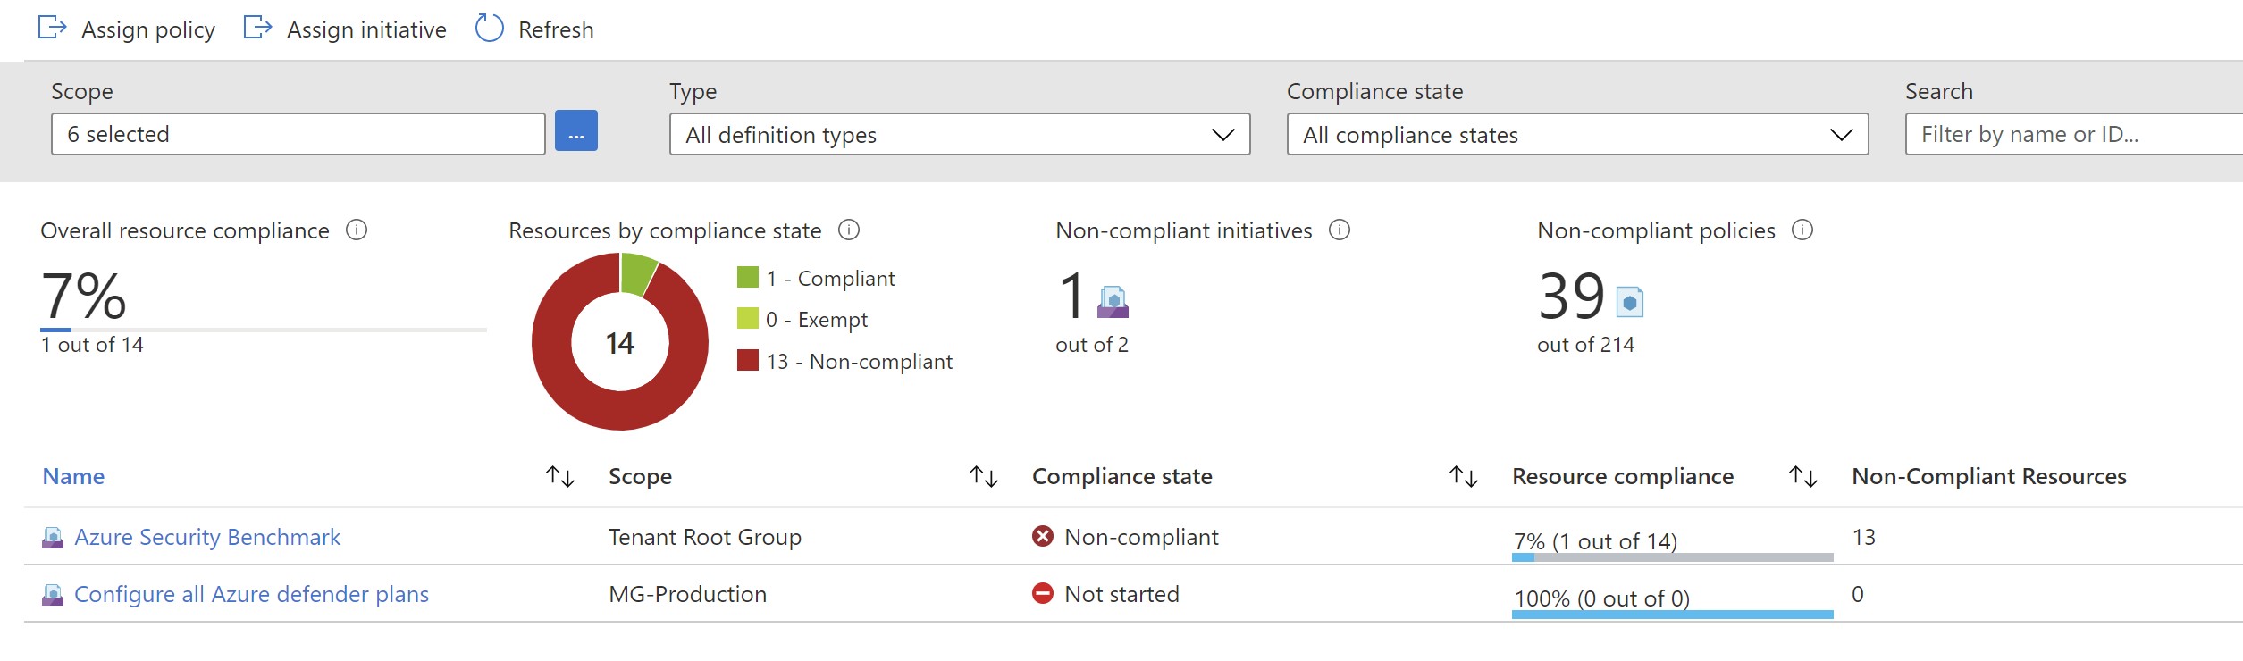Click the red Not started status icon
The height and width of the screenshot is (661, 2243).
[1043, 593]
